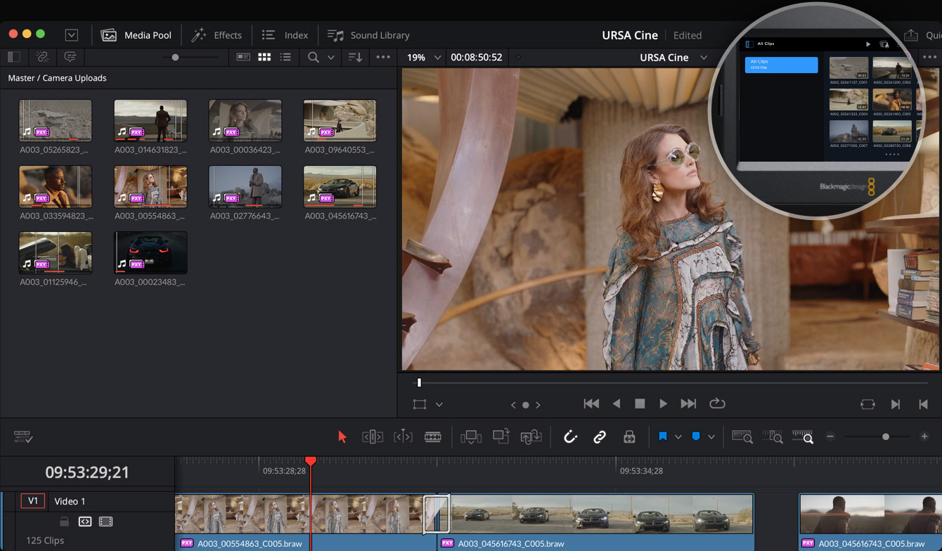This screenshot has height=551, width=942.
Task: Open the Media Pool options ellipsis menu
Action: [383, 57]
